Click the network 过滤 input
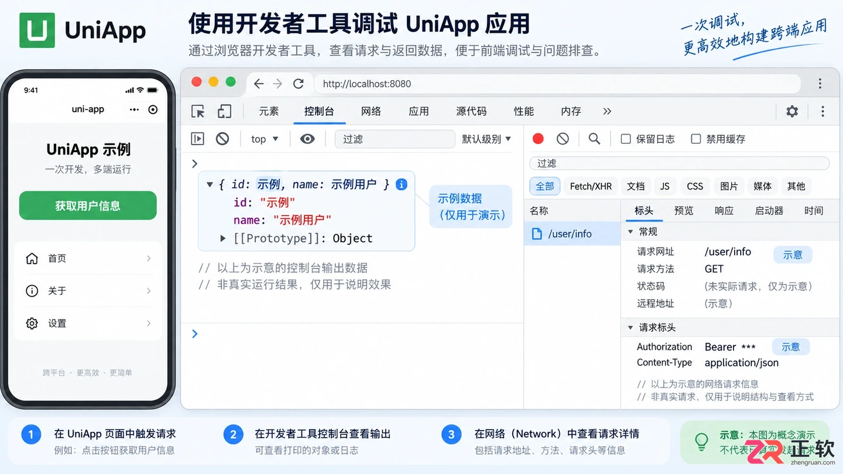 tap(679, 163)
